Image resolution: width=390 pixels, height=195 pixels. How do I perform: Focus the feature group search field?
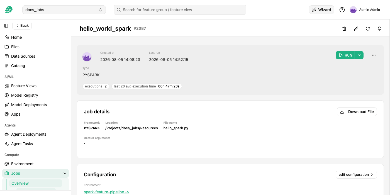pyautogui.click(x=180, y=10)
